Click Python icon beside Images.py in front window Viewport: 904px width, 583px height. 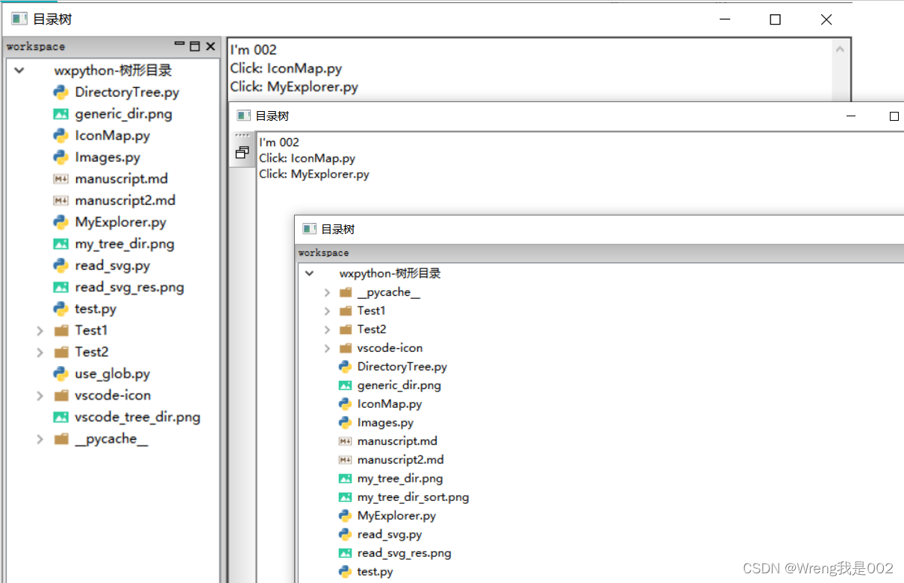pos(345,423)
